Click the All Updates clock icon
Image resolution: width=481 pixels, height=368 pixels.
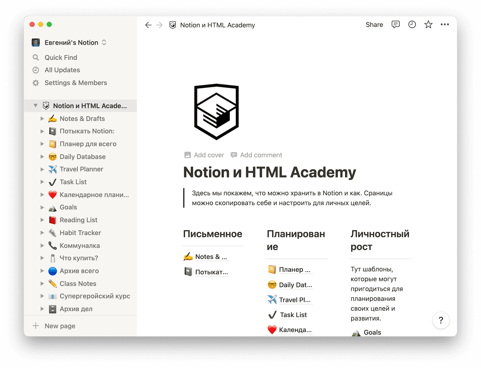pyautogui.click(x=36, y=70)
